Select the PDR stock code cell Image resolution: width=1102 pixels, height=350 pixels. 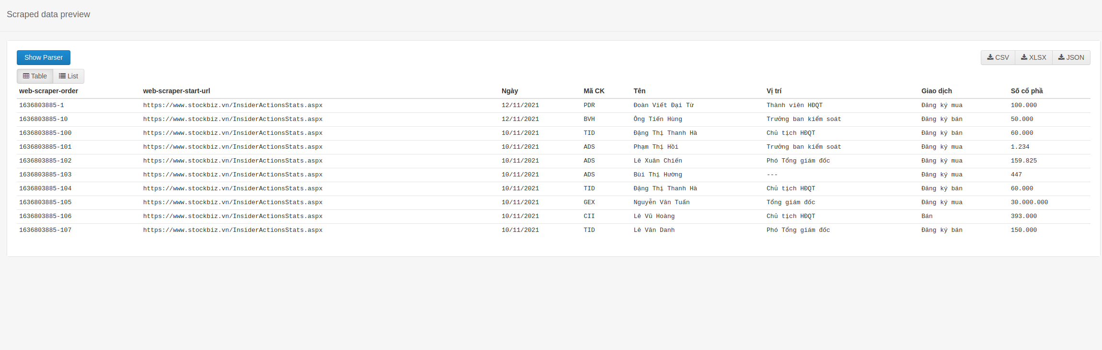(589, 105)
